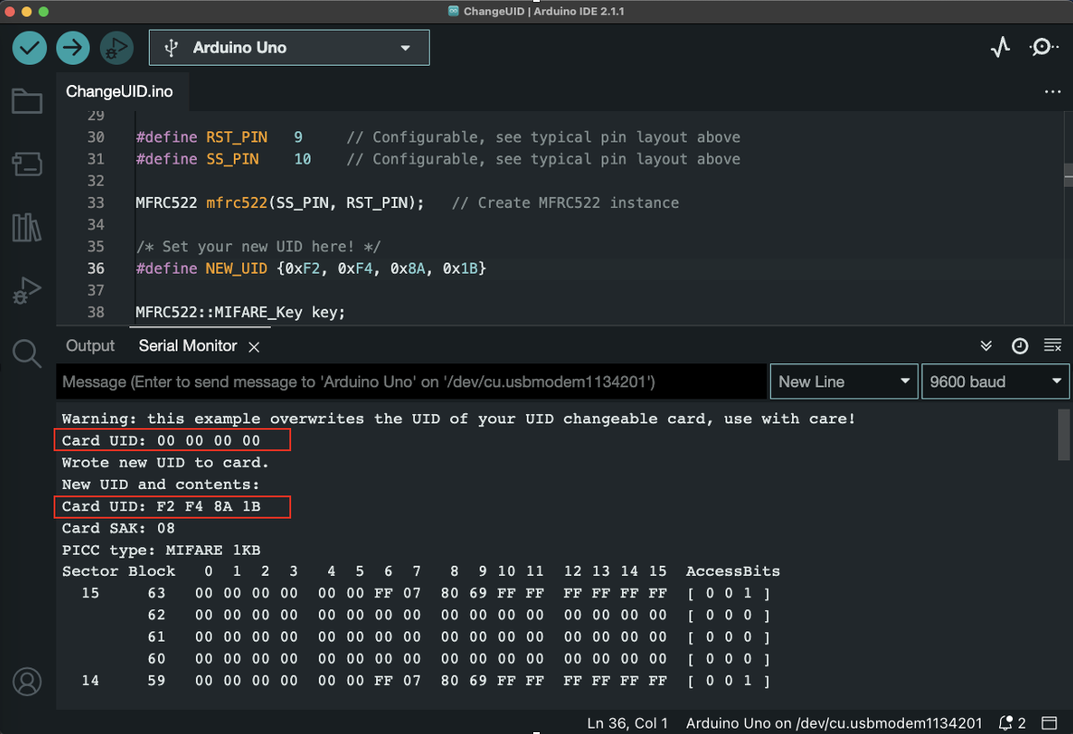Click the AccessBits column header

(733, 571)
